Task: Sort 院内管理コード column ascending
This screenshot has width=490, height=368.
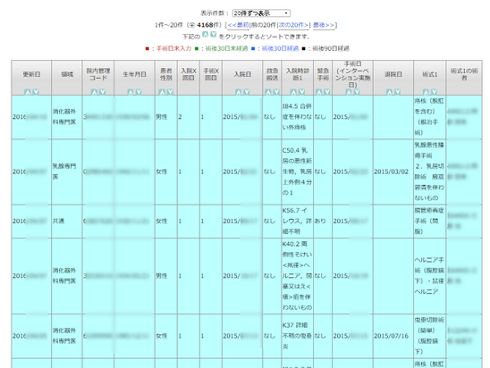Action: 94,92
